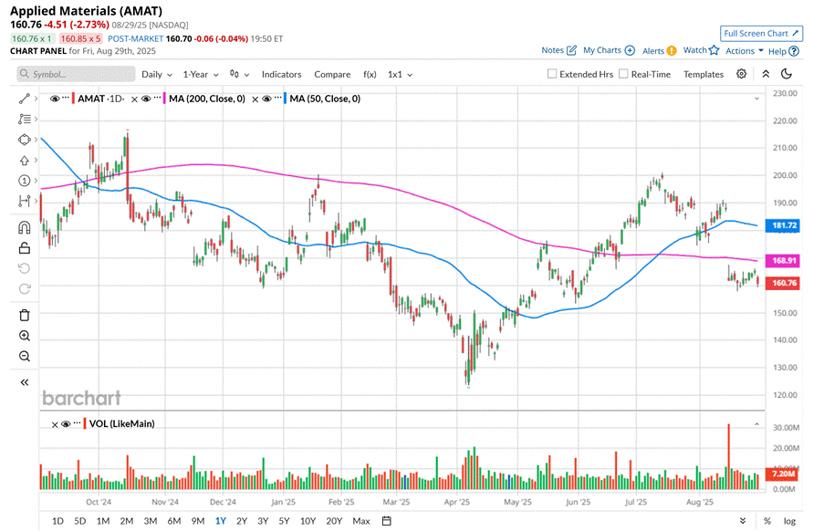Hide the MA (50, Close, 0) line
This screenshot has width=824, height=531.
266,99
